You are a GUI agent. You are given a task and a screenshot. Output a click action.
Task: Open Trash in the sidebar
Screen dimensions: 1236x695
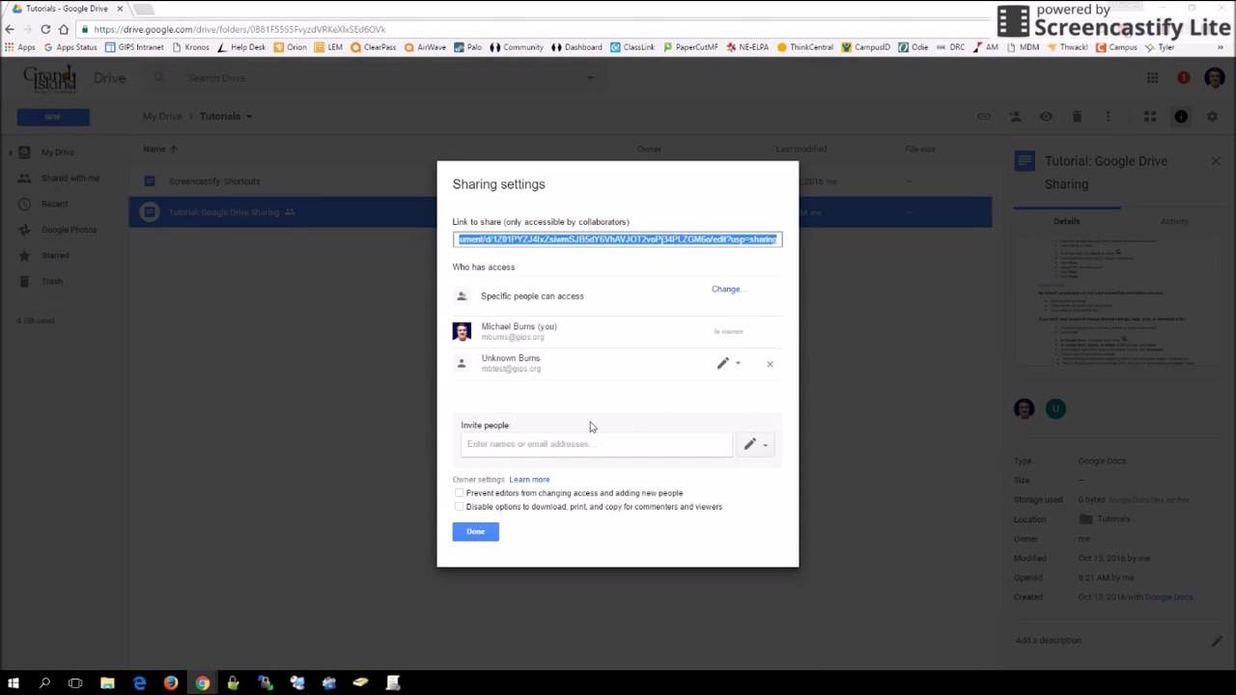tap(51, 282)
